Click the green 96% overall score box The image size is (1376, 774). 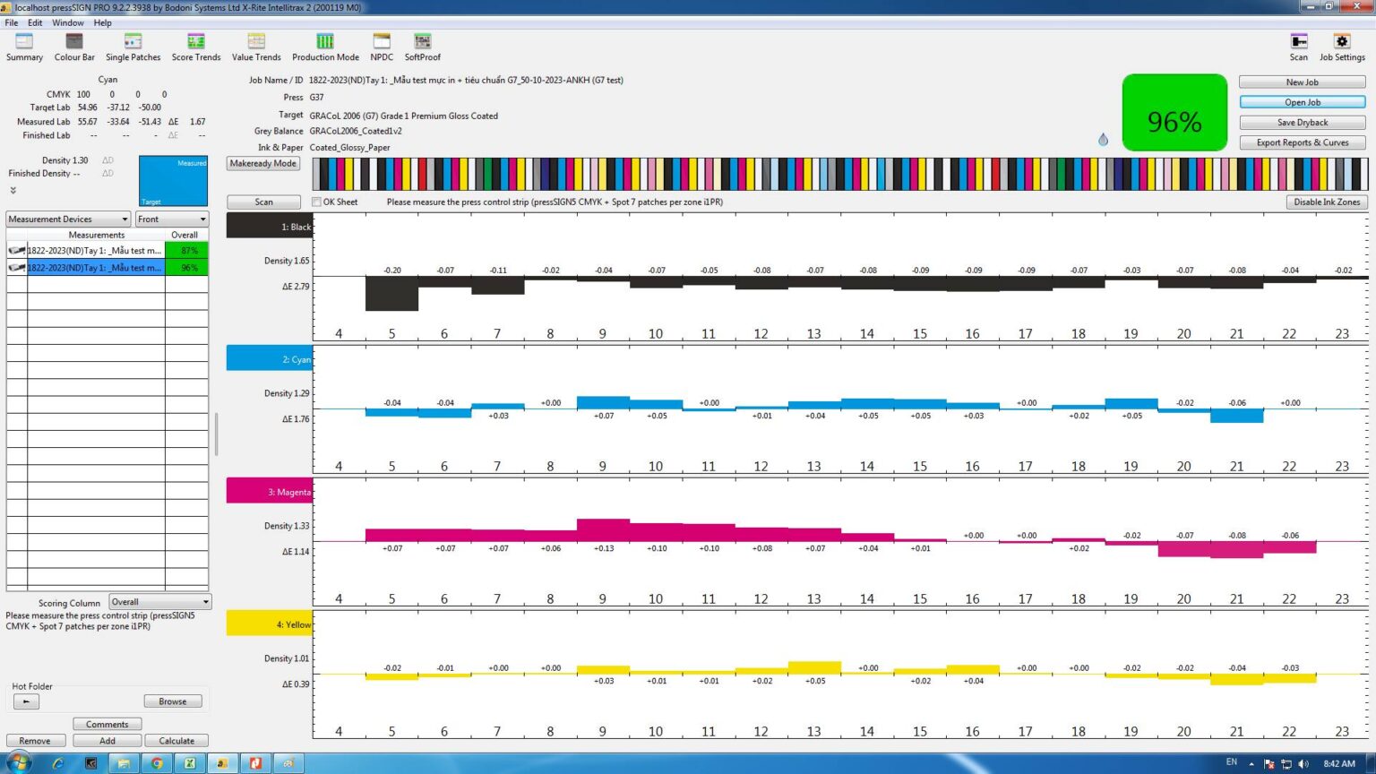coord(1174,113)
